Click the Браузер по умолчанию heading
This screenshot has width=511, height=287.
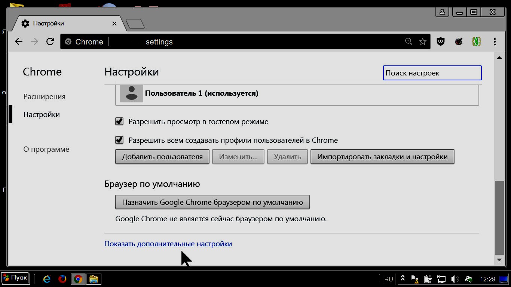coord(152,184)
